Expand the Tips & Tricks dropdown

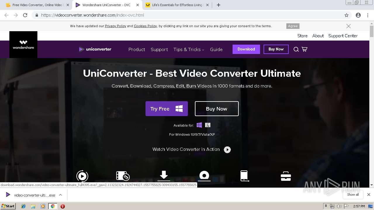[x=189, y=49]
